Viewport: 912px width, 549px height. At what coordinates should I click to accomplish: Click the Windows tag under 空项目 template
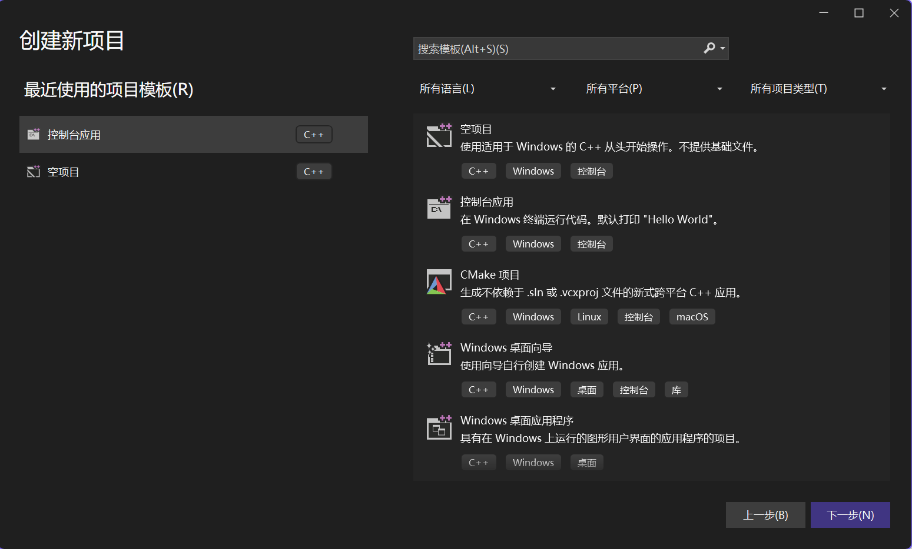click(x=533, y=171)
